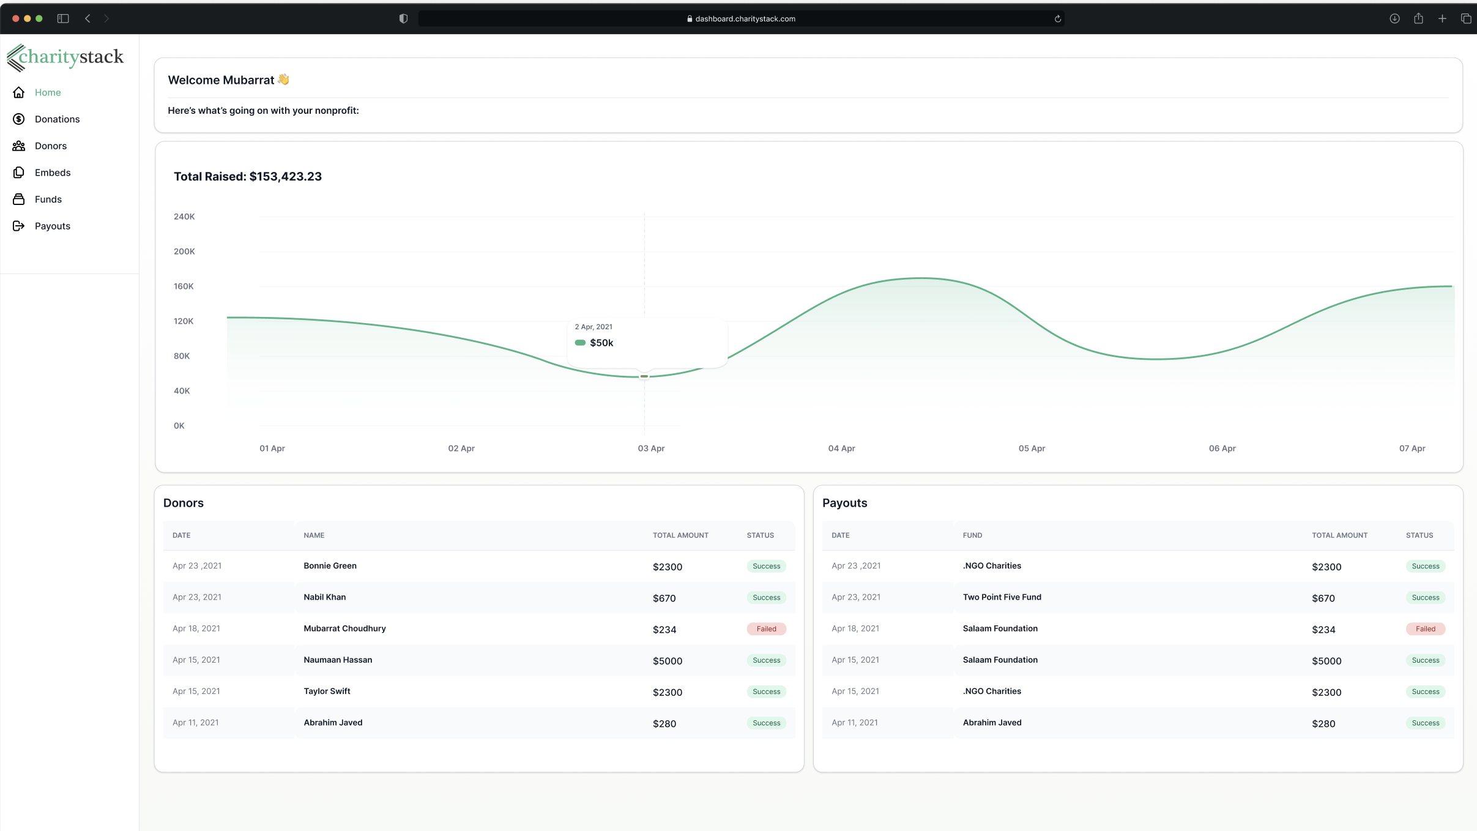Reload the page with refresh icon
Screen dimensions: 1477x831
(x=1057, y=19)
